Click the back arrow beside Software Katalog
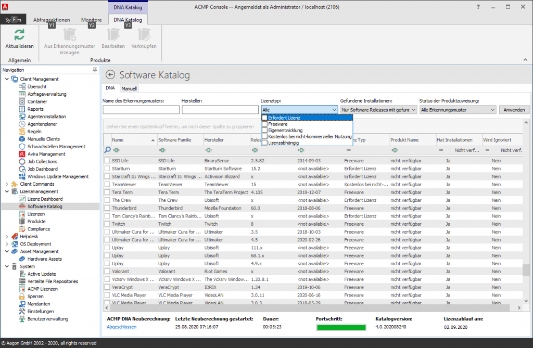This screenshot has height=348, width=533. [110, 75]
